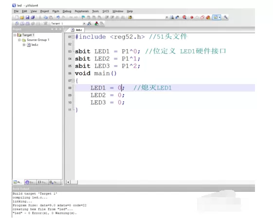Screen dimensions: 273x223
Task: Open Target Options with the magic wand icon
Action: click(90, 23)
